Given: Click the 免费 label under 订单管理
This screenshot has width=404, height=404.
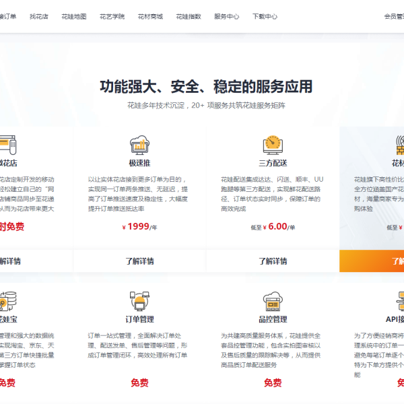Looking at the screenshot, I should [139, 383].
